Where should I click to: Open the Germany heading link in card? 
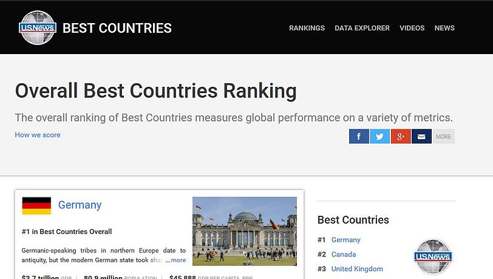[x=80, y=205]
